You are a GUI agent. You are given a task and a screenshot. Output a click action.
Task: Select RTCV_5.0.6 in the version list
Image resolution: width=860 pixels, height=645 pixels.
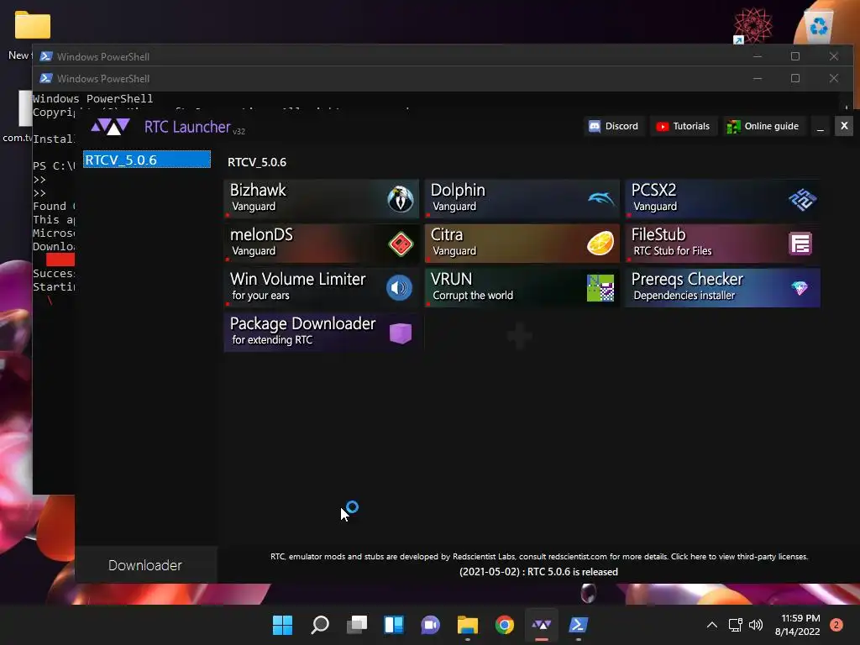146,160
